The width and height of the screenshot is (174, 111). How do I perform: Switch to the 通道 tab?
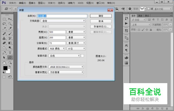point(140,16)
